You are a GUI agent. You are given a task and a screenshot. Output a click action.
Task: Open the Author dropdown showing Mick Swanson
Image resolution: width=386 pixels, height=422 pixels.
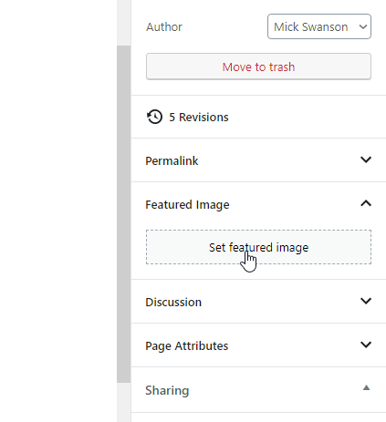coord(319,26)
